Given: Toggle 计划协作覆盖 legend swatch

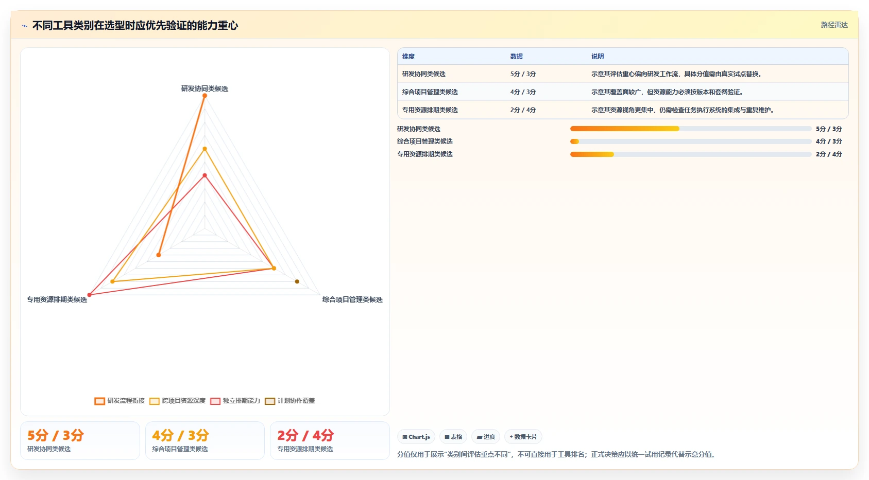Looking at the screenshot, I should 270,401.
